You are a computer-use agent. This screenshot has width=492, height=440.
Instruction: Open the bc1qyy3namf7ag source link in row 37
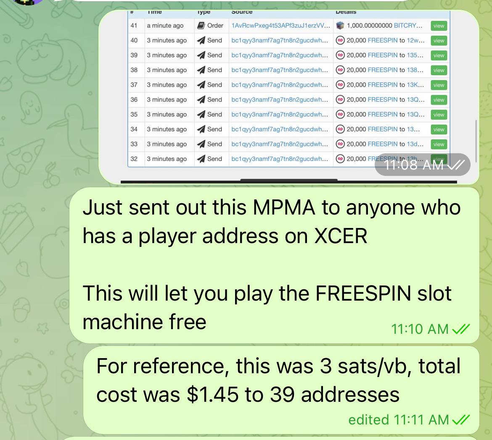pos(280,85)
